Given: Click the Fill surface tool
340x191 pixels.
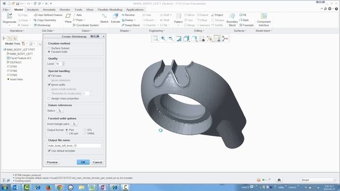Looking at the screenshot, I should (x=243, y=15).
